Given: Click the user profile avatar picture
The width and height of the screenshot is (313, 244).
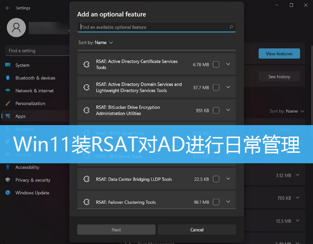Looking at the screenshot, I should click(x=16, y=27).
